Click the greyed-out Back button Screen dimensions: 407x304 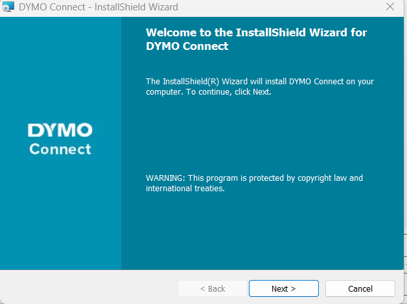tap(213, 288)
